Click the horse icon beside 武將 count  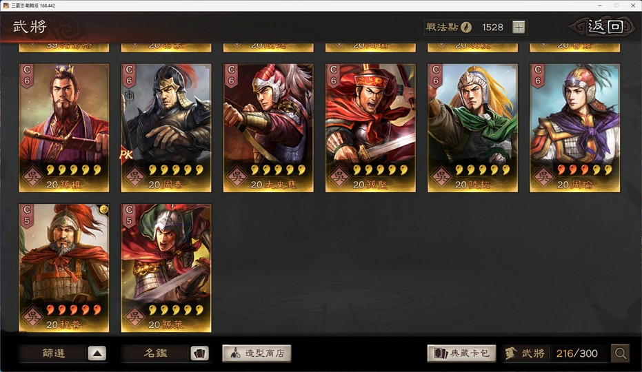510,353
